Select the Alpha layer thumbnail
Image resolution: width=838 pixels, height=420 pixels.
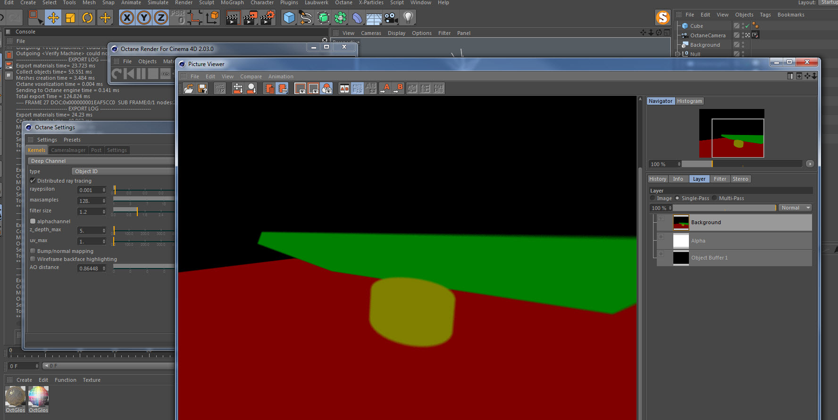point(681,241)
